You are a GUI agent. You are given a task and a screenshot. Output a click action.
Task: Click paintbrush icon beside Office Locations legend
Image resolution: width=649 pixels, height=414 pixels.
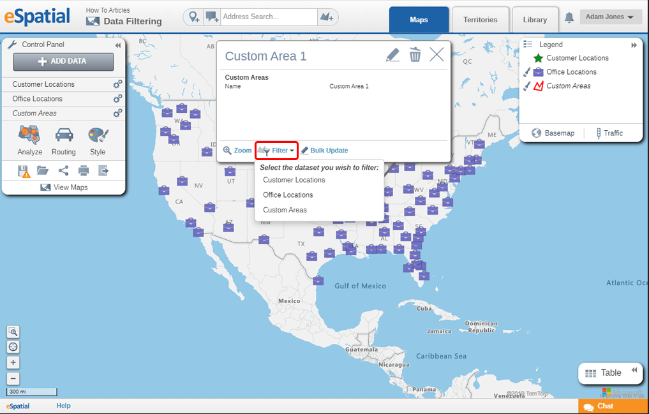point(526,72)
